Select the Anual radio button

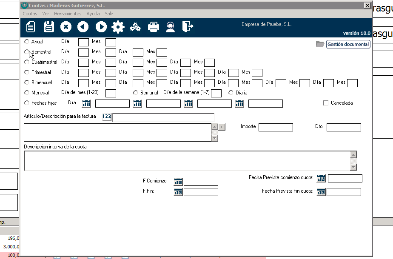pos(27,42)
